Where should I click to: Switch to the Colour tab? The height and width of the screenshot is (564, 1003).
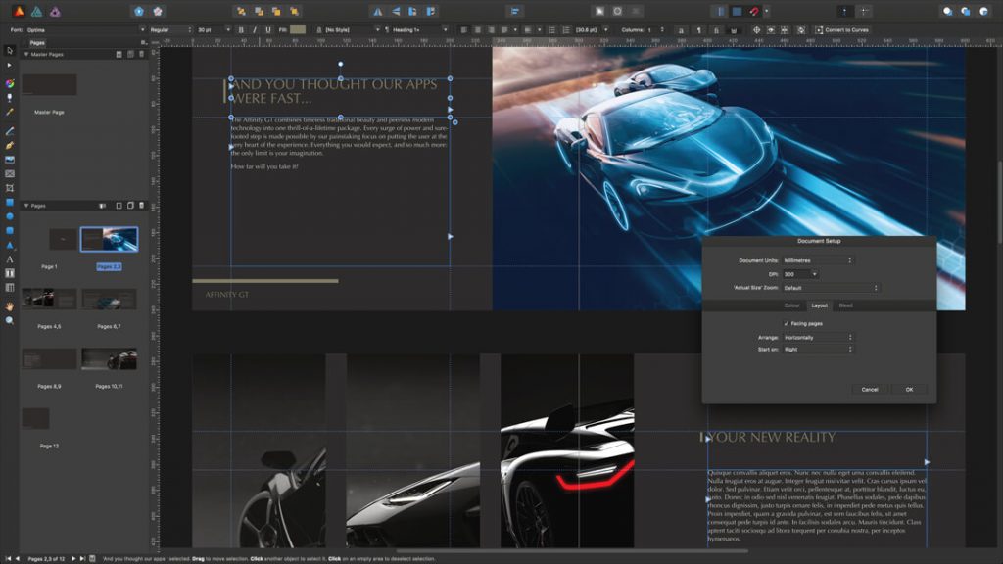coord(791,305)
